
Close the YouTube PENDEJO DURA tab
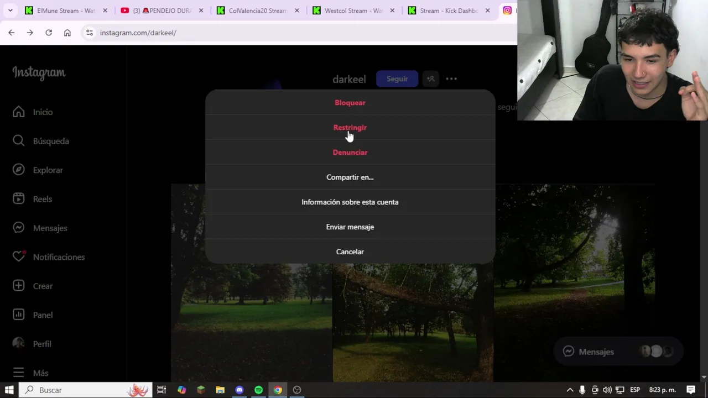tap(201, 11)
